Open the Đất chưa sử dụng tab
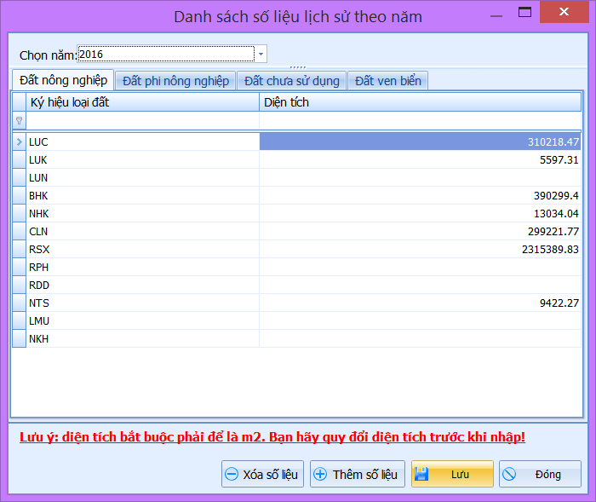 291,81
